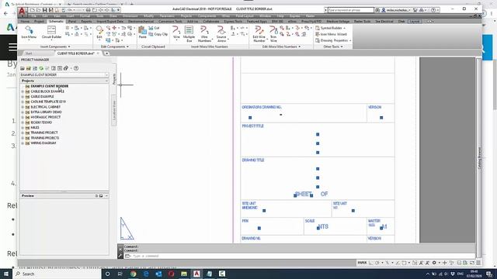Open the Icon Menu tool
The width and height of the screenshot is (497, 279).
point(29,33)
